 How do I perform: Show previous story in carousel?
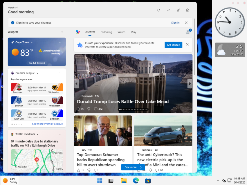pyautogui.click(x=77, y=84)
